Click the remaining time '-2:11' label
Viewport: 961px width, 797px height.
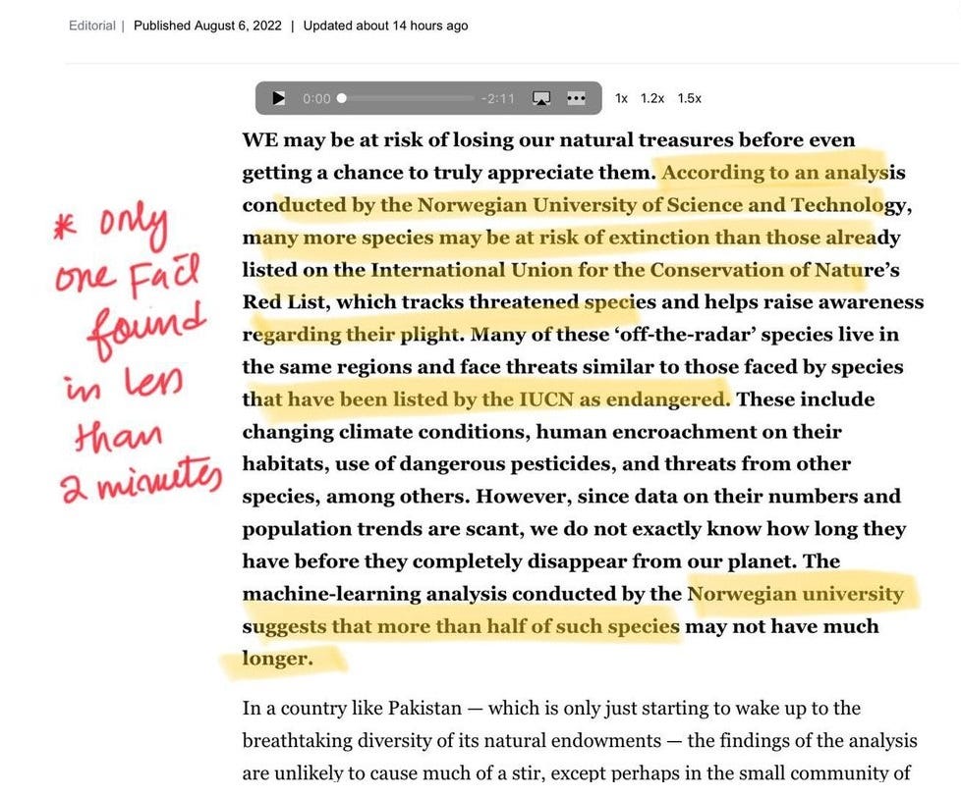point(497,98)
